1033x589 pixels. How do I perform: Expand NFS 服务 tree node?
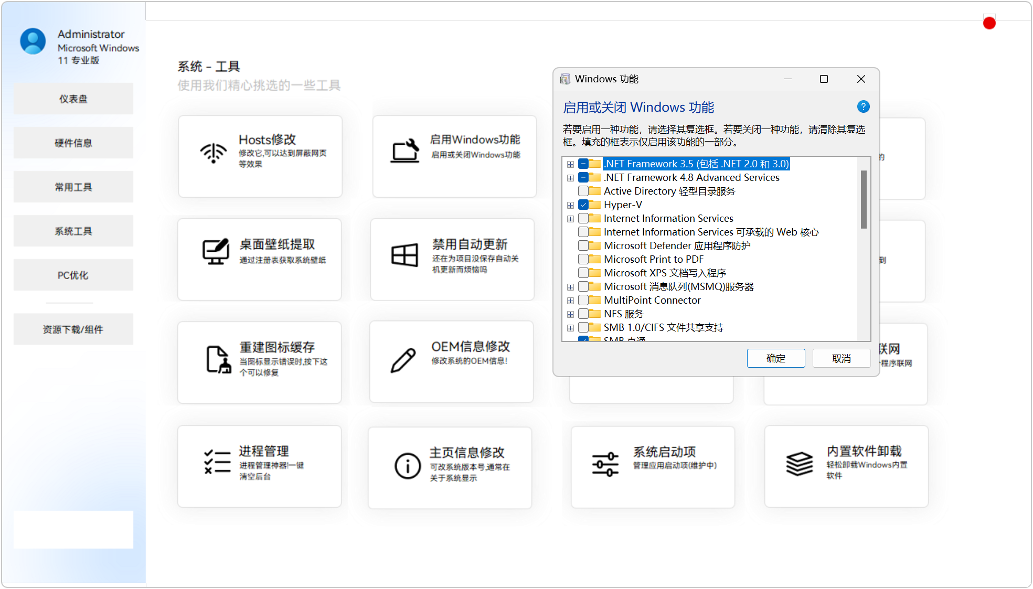pyautogui.click(x=570, y=314)
